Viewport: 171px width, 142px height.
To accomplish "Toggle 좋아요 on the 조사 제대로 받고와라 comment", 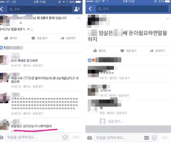I will (27, 65).
